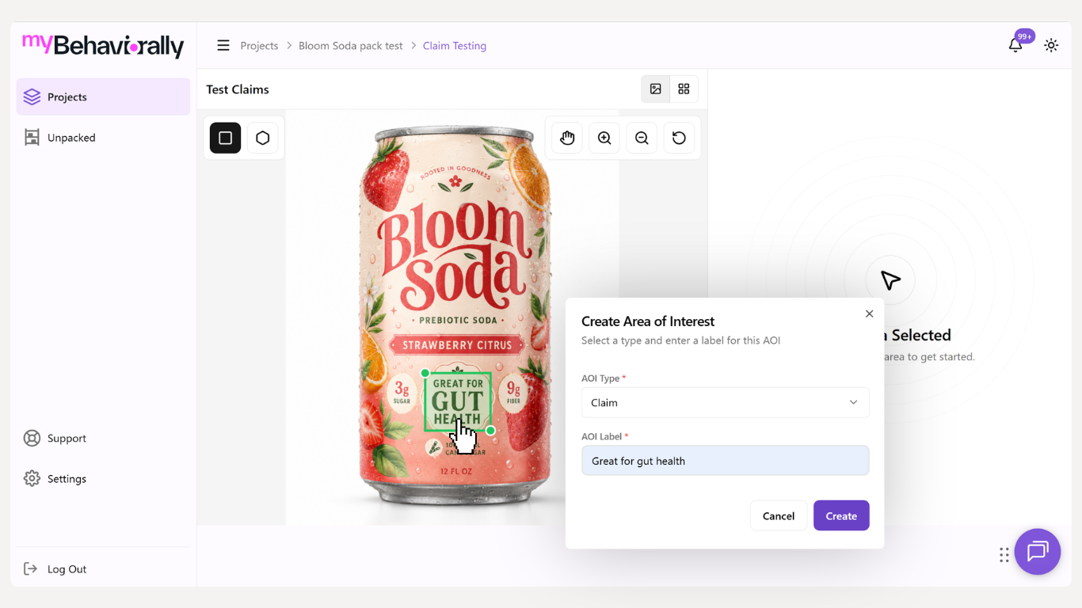
Task: Reset the image view rotation
Action: pyautogui.click(x=679, y=138)
